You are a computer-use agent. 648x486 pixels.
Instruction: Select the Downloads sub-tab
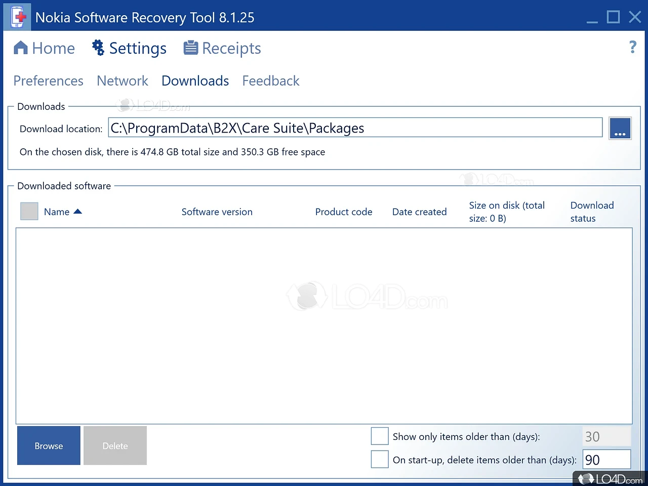click(195, 81)
